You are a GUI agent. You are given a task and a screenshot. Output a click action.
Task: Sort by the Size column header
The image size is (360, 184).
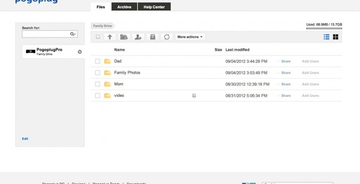tap(218, 49)
